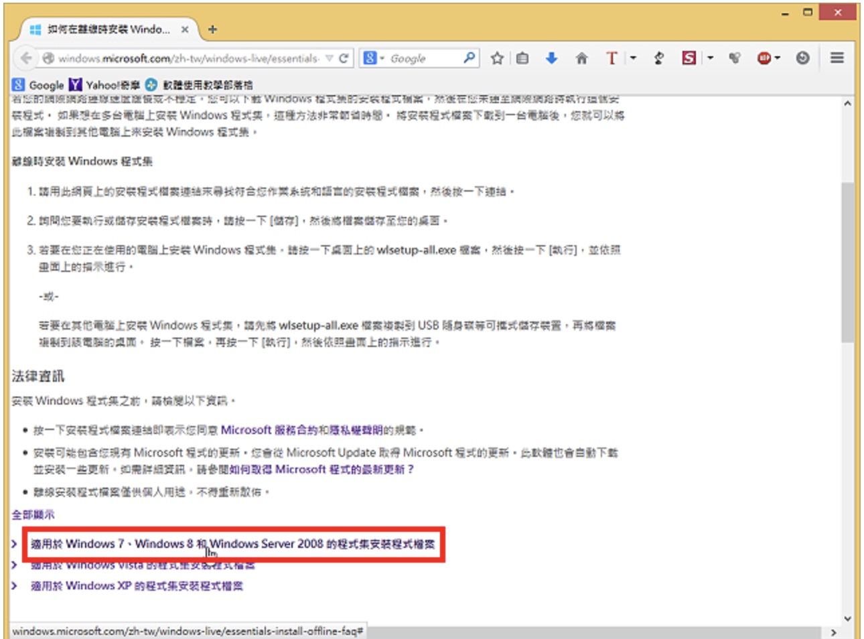This screenshot has height=639, width=864.
Task: Open the bookmarks list icon
Action: point(522,58)
